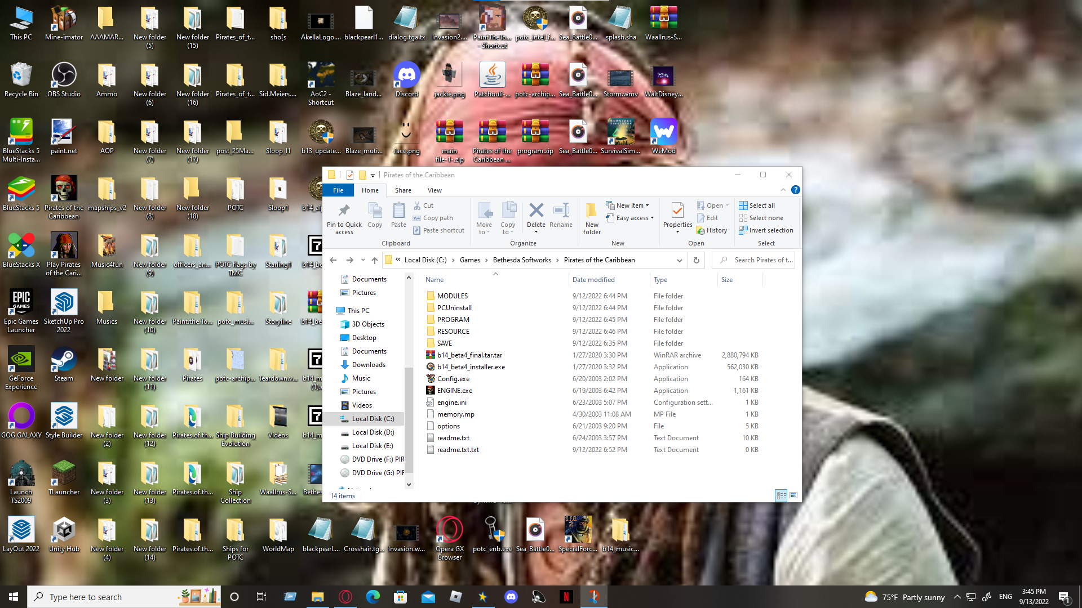Open recent locations dropdown arrow
The image size is (1082, 608).
[x=363, y=260]
